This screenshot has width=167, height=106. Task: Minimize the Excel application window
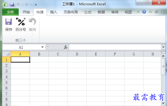pyautogui.click(x=140, y=3)
